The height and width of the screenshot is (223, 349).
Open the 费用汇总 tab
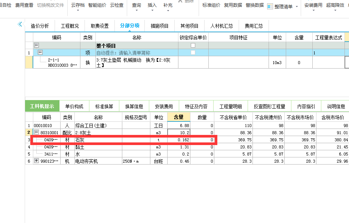[254, 26]
